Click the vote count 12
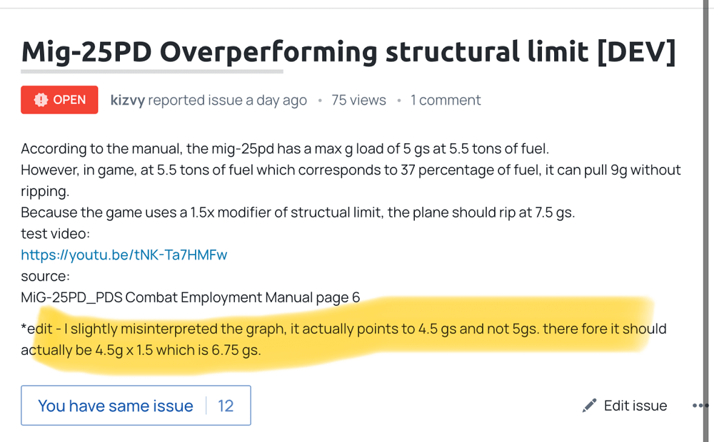 [226, 406]
